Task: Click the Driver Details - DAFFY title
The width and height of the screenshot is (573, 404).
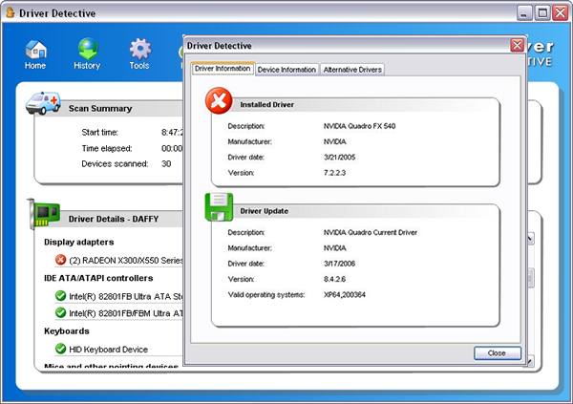Action: (x=114, y=219)
